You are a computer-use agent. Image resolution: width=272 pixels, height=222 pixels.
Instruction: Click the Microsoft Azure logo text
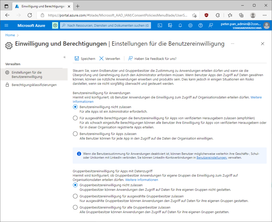(x=31, y=25)
